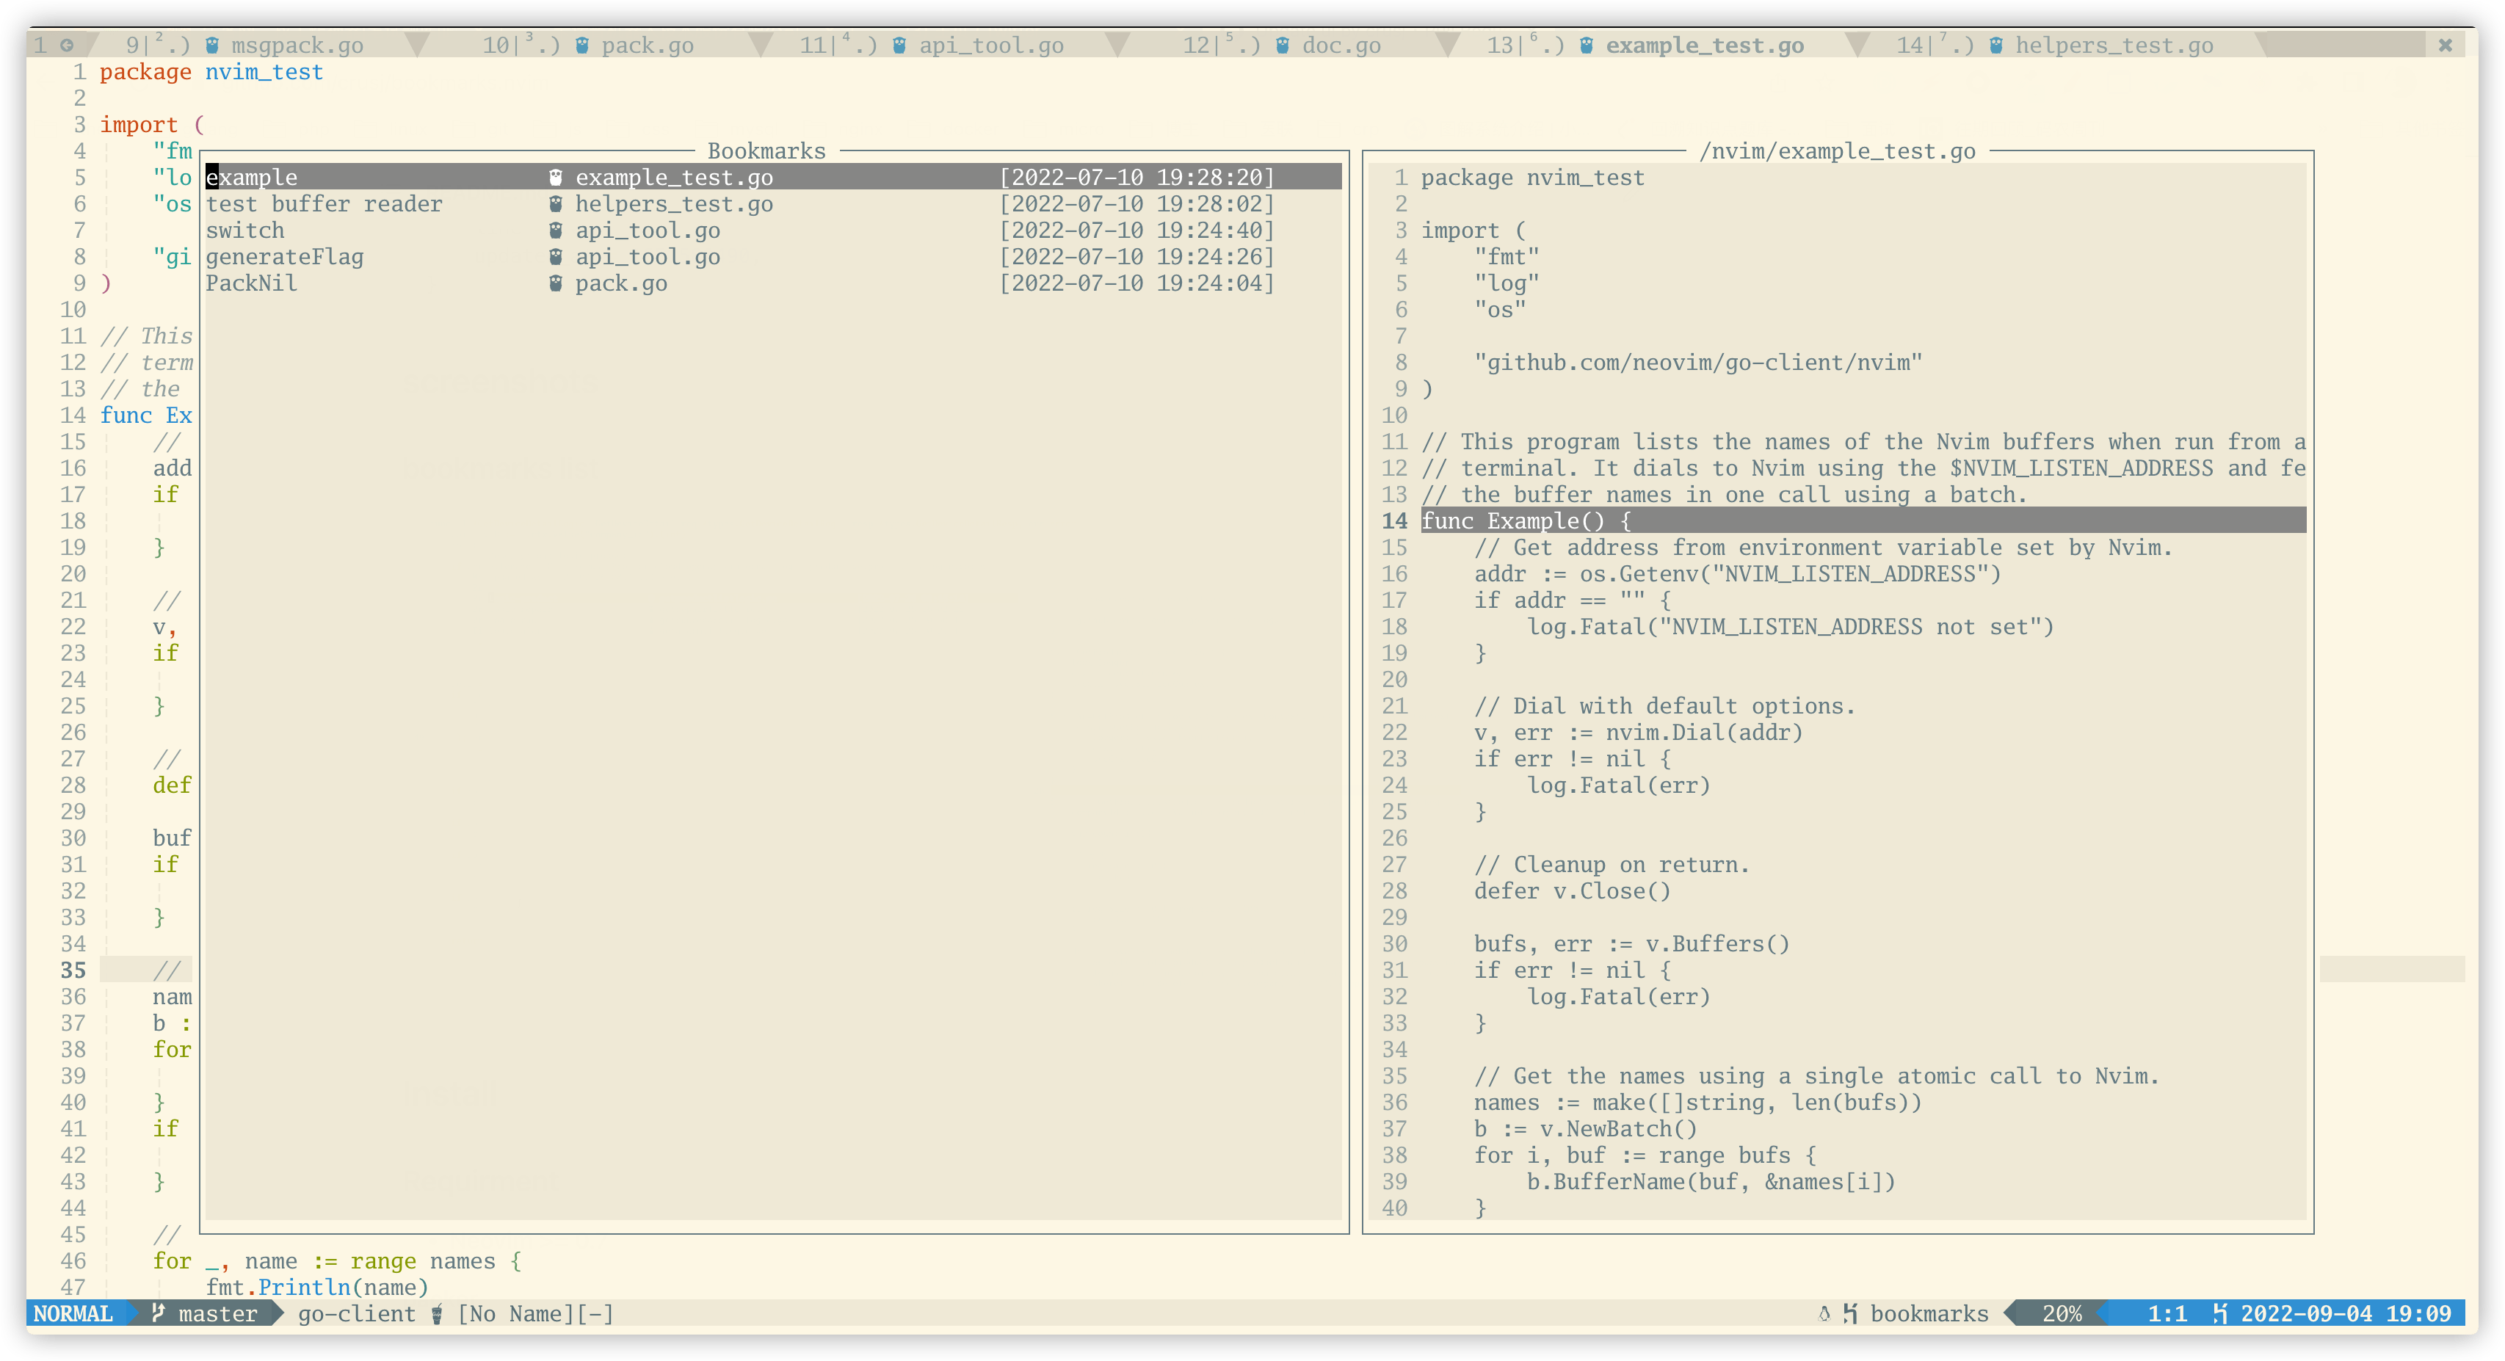Click the gopher icon on the PackNil bookmark row

tap(555, 284)
